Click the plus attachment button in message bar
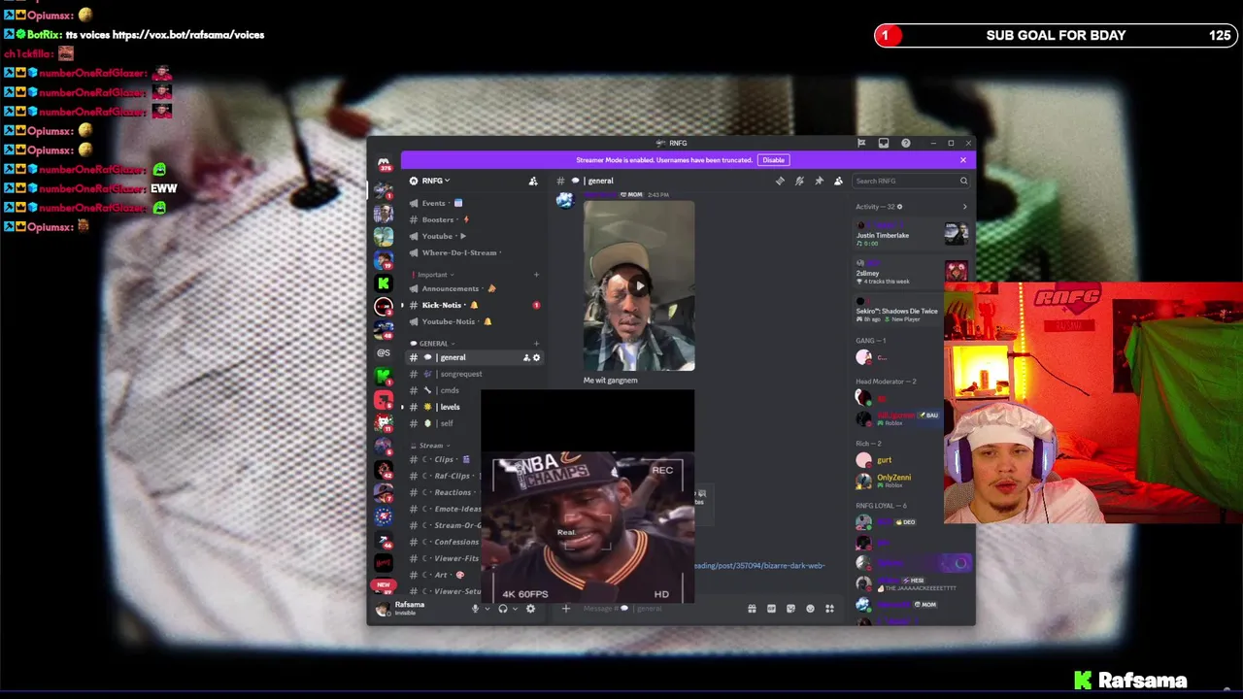Image resolution: width=1243 pixels, height=699 pixels. (x=566, y=609)
